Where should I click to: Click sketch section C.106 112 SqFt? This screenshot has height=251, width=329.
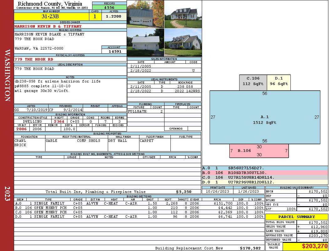point(253,83)
